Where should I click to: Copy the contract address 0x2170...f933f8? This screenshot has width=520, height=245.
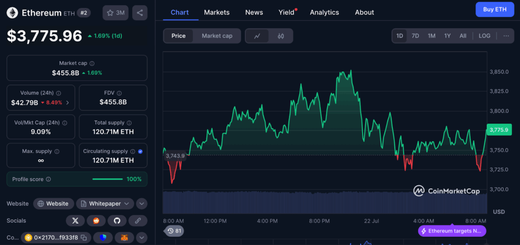(x=84, y=237)
